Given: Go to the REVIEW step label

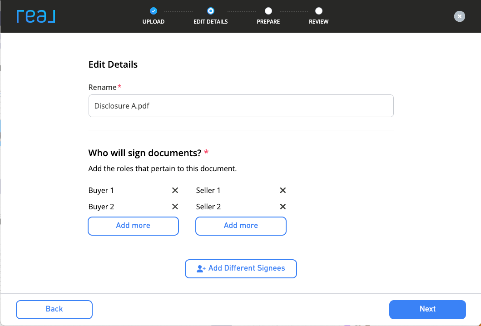Looking at the screenshot, I should coord(319,22).
